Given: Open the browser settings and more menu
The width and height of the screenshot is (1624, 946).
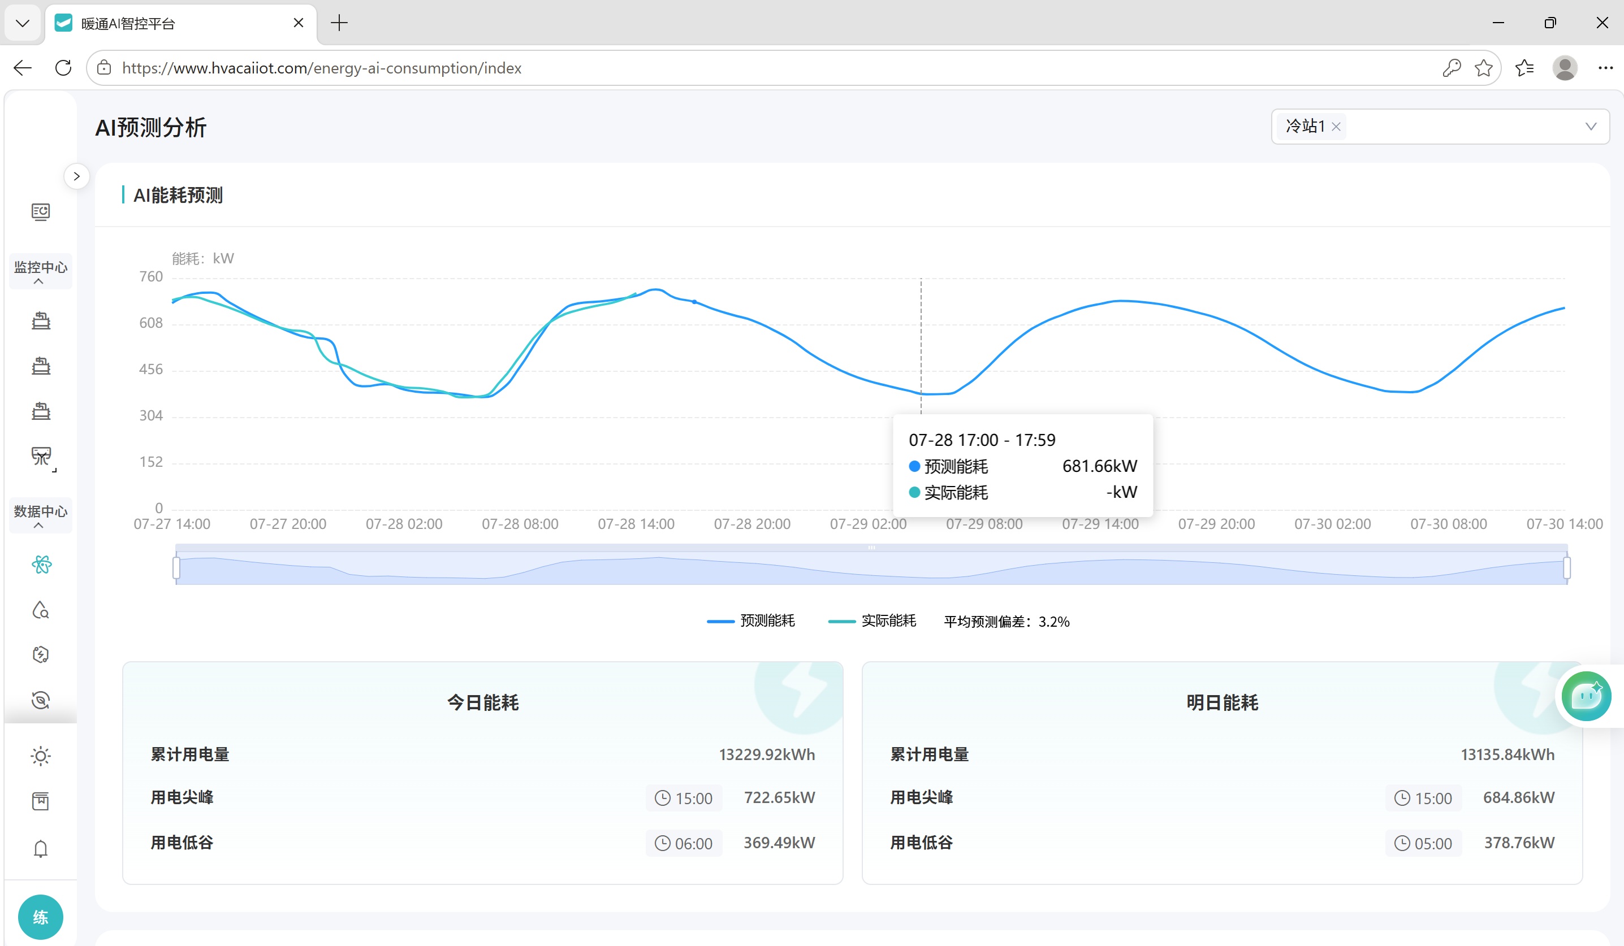Looking at the screenshot, I should coord(1605,68).
